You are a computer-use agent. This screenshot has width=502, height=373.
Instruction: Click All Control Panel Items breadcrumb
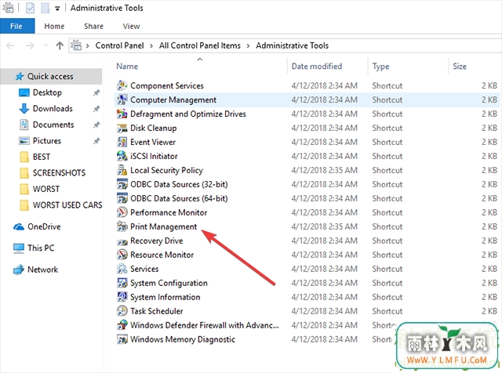click(x=200, y=45)
